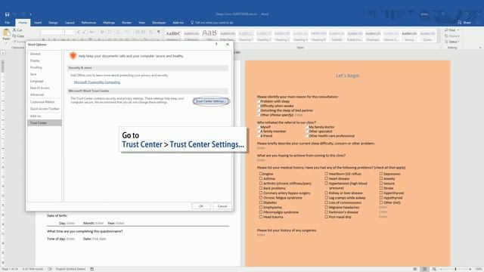Toggle the paragraph marks (¶) button

(x=159, y=32)
